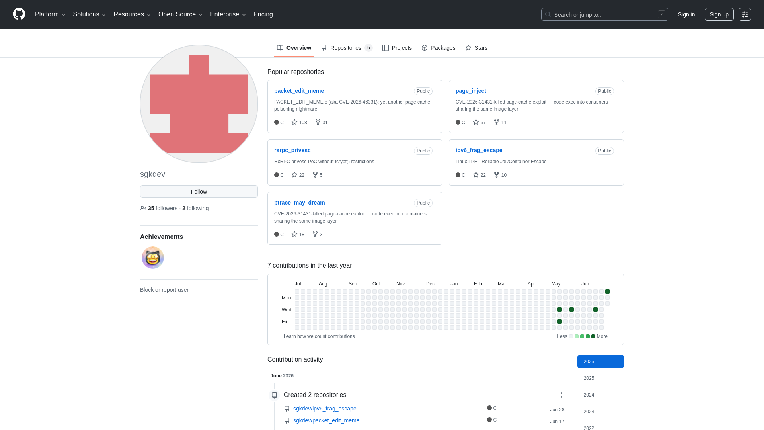Expand the Enterprise menu
Viewport: 764px width, 430px height.
228,14
